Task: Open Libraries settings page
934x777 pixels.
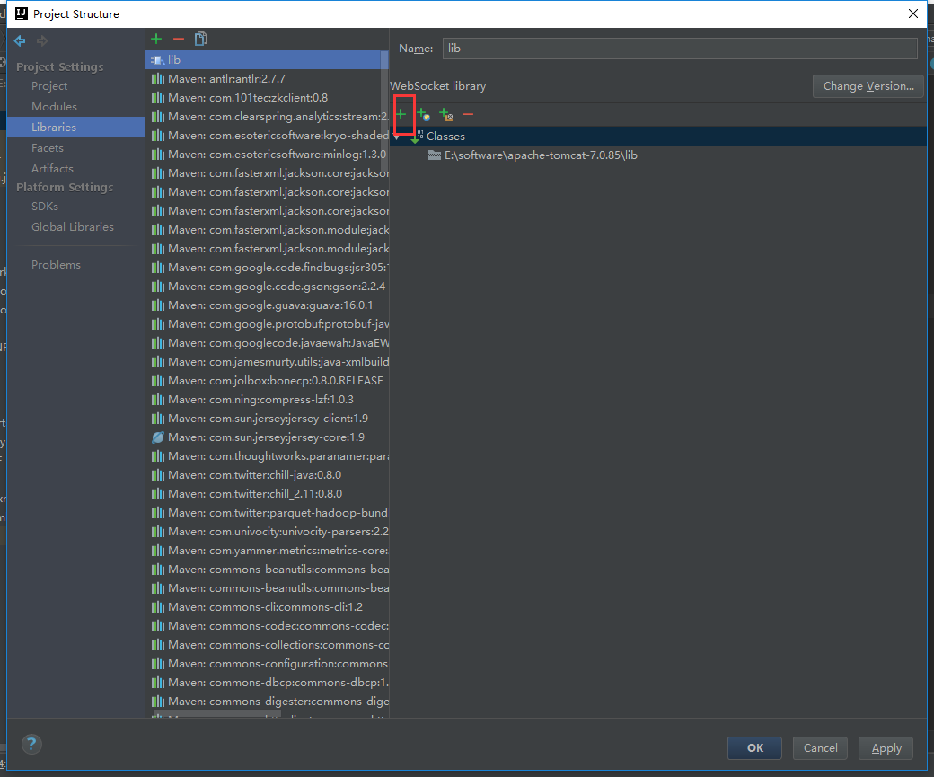Action: [75, 127]
